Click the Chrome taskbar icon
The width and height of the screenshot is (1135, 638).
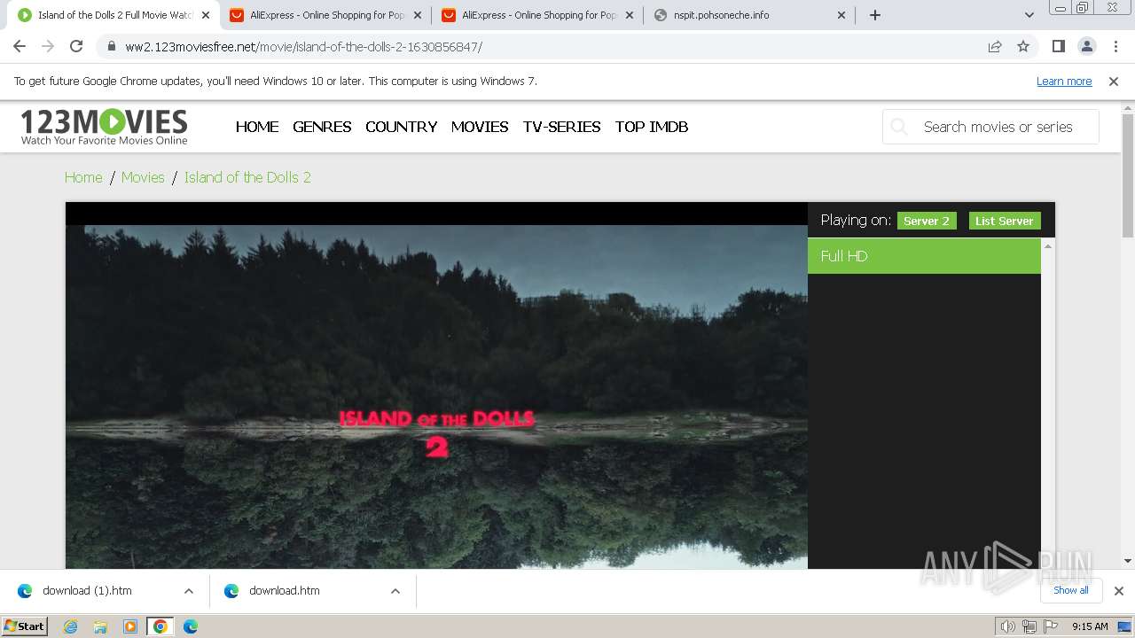click(160, 626)
